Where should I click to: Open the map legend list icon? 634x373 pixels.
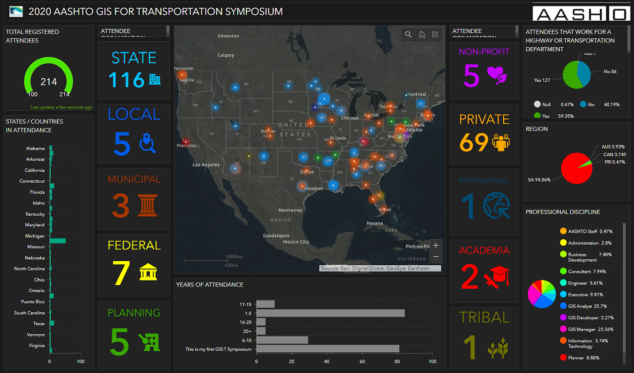(x=435, y=35)
